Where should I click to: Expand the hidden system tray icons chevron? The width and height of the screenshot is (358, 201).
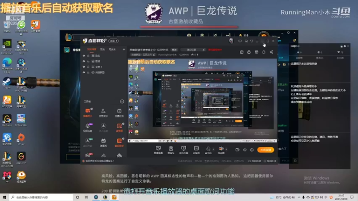[x=299, y=197]
